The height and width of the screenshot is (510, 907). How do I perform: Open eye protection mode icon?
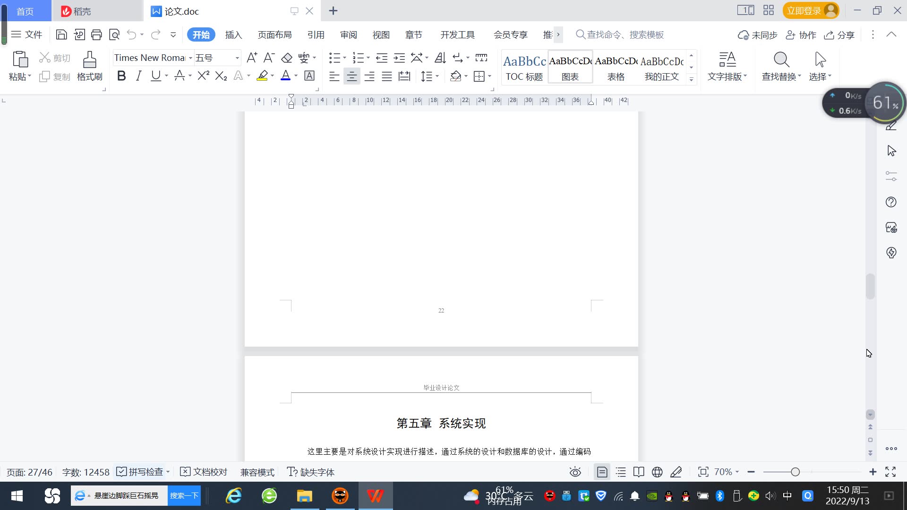pyautogui.click(x=575, y=472)
